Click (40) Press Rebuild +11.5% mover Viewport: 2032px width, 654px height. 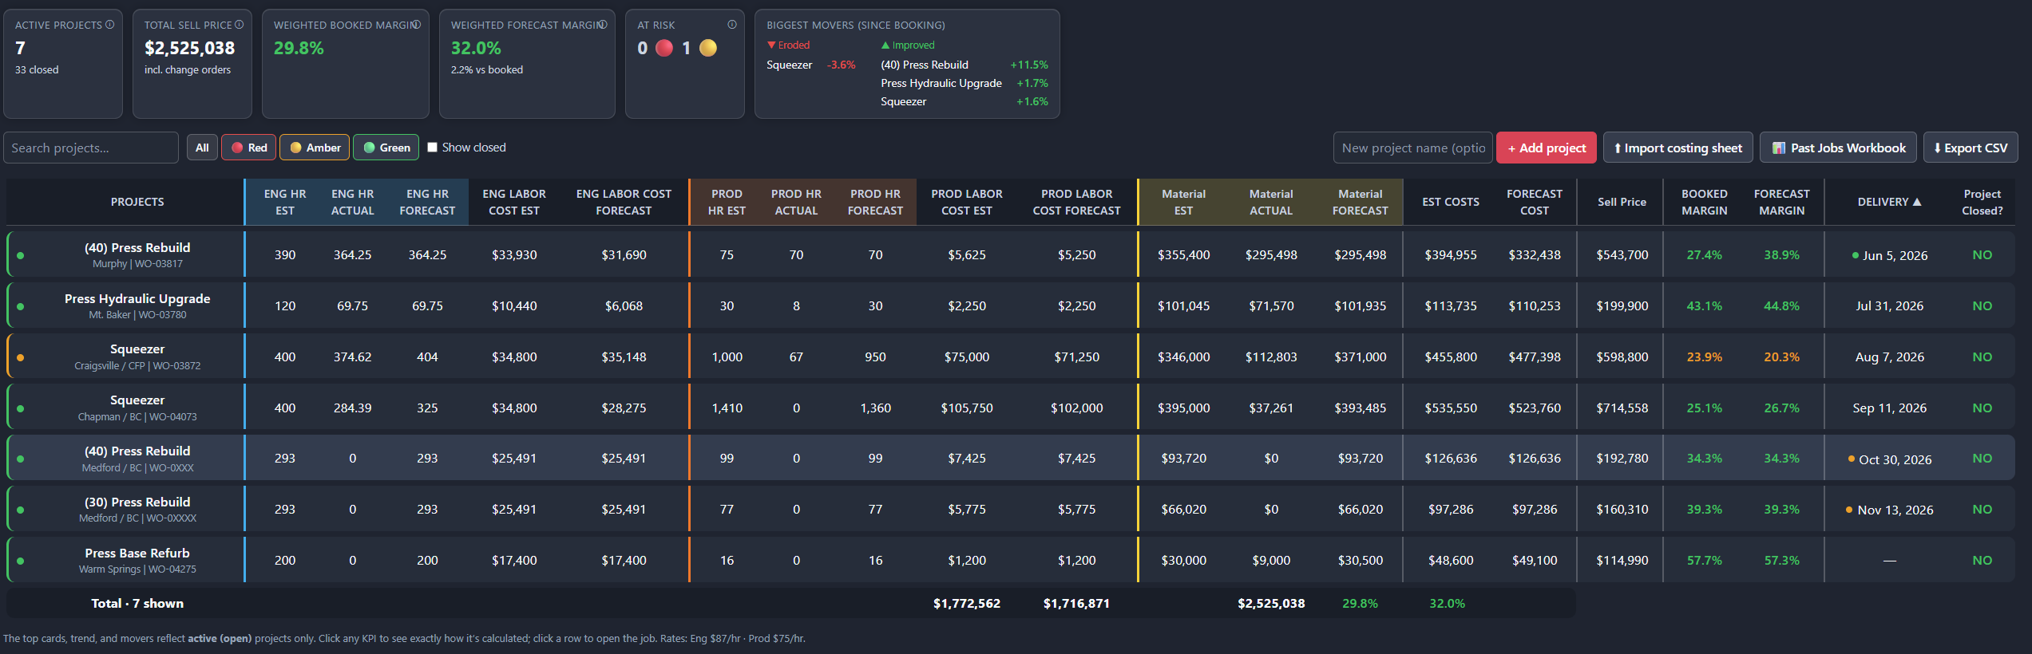pyautogui.click(x=965, y=65)
